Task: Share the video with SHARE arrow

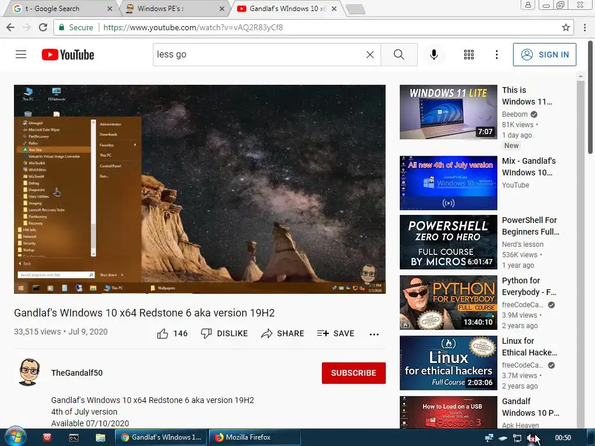Action: coord(283,334)
